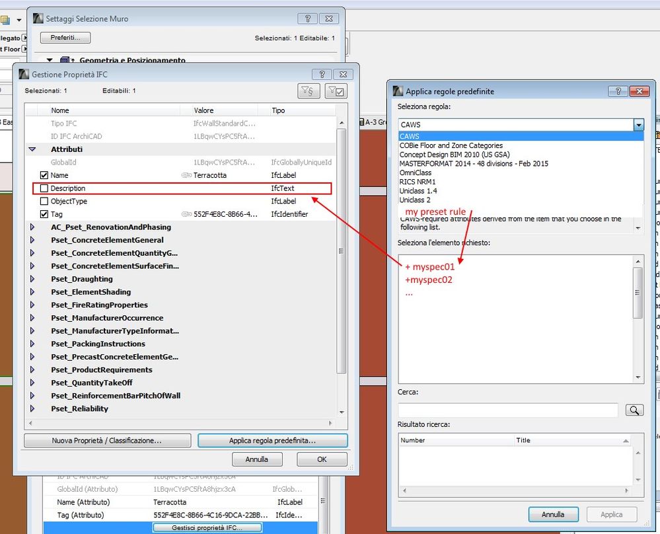Screen dimensions: 660x534
Task: Click the Tipo column header
Action: [x=302, y=110]
